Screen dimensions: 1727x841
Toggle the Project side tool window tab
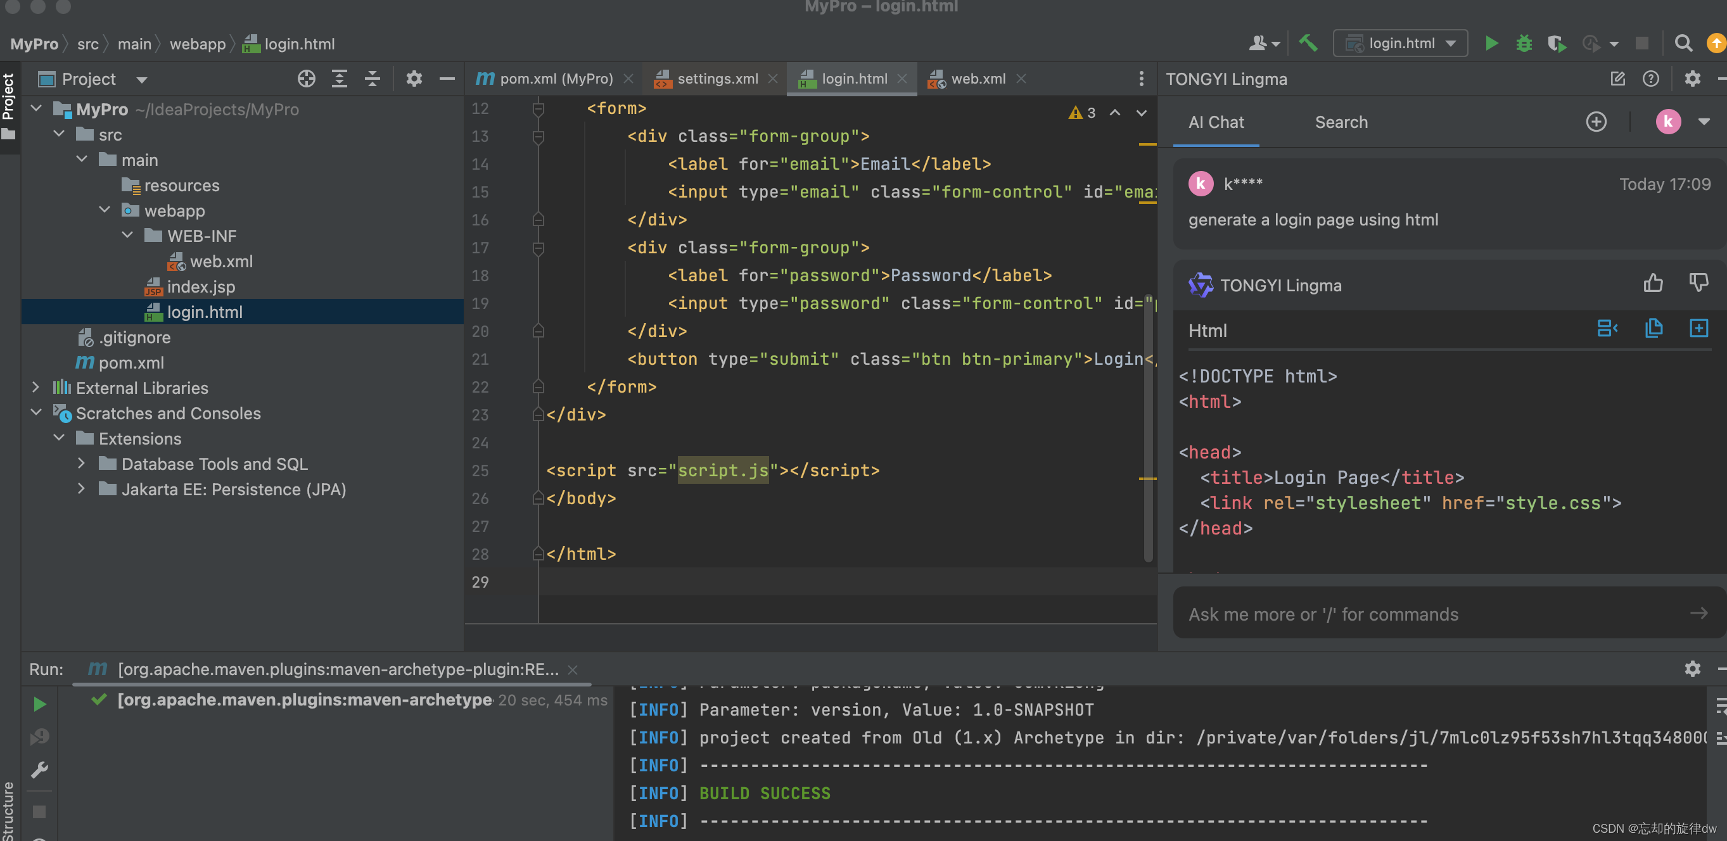tap(10, 107)
